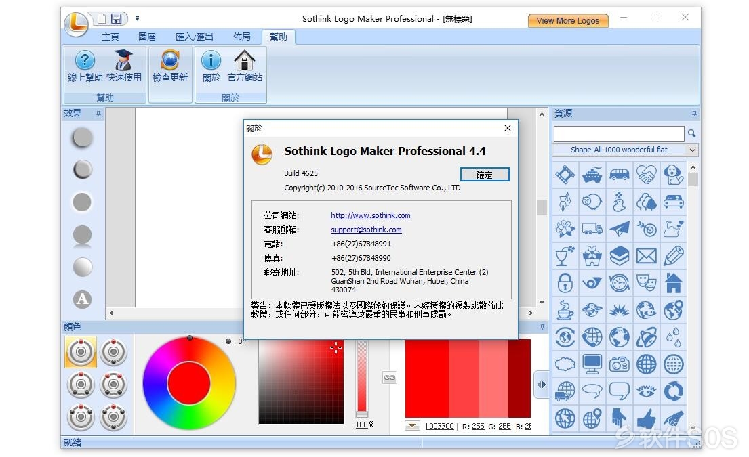Expand the Shape-All 1000 wonderful flat dropdown
Screen dimensions: 749x457
pos(693,150)
